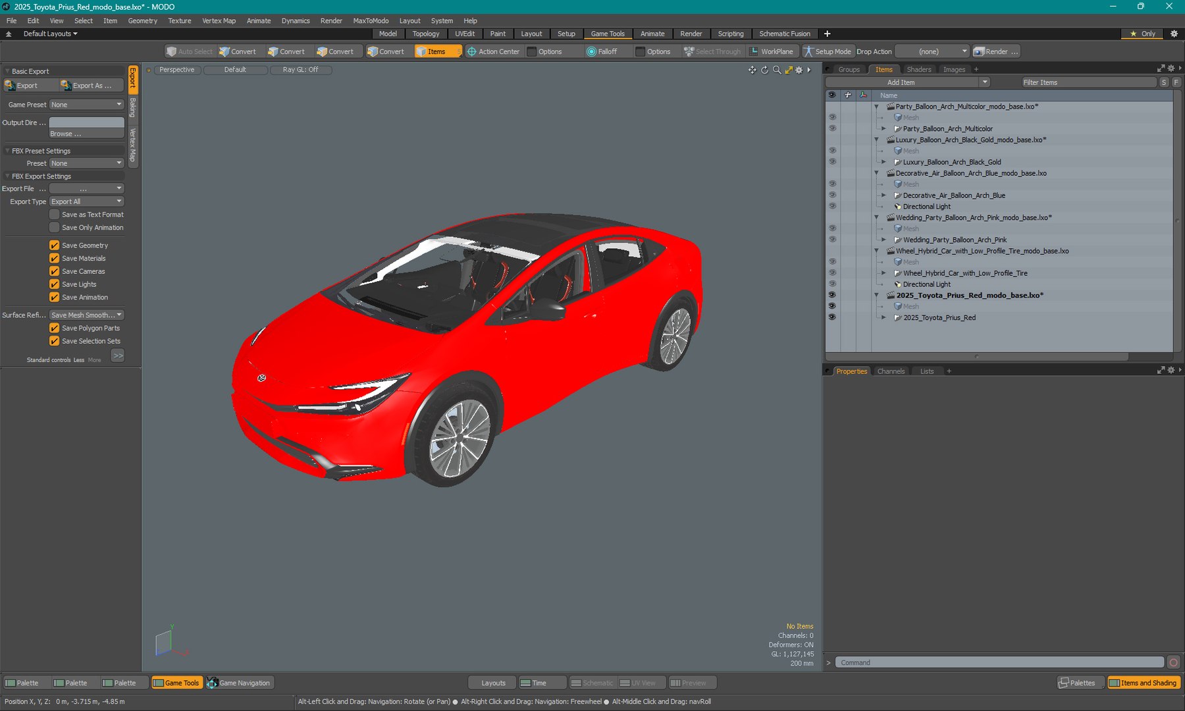Expand the Party_Balloon_Arch_Multicolor item
Image resolution: width=1185 pixels, height=711 pixels.
coord(883,129)
